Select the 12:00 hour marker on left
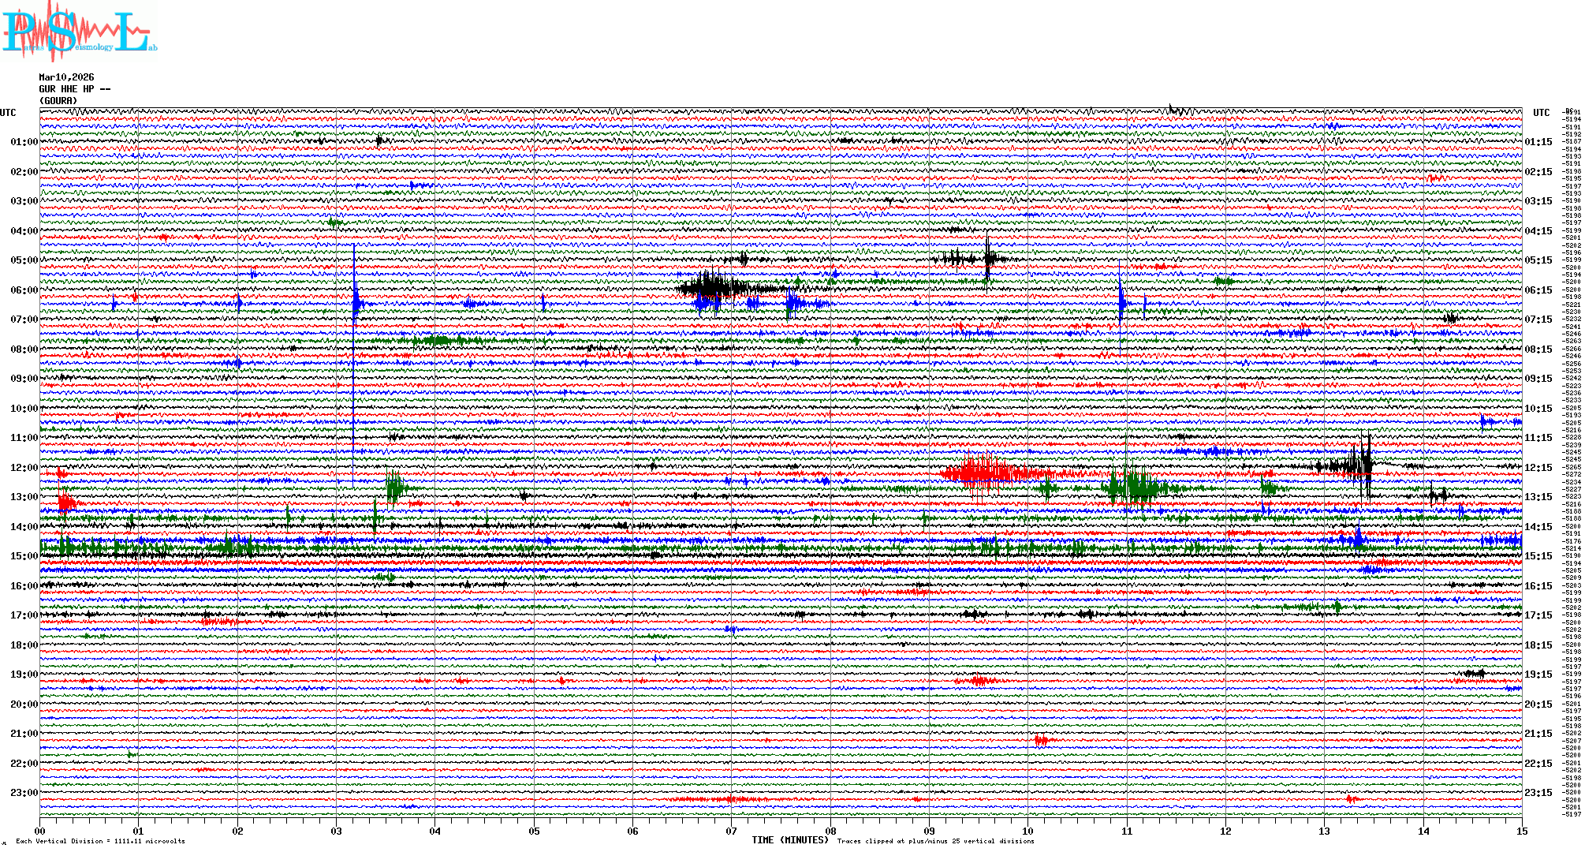The height and width of the screenshot is (852, 1585). pyautogui.click(x=24, y=468)
